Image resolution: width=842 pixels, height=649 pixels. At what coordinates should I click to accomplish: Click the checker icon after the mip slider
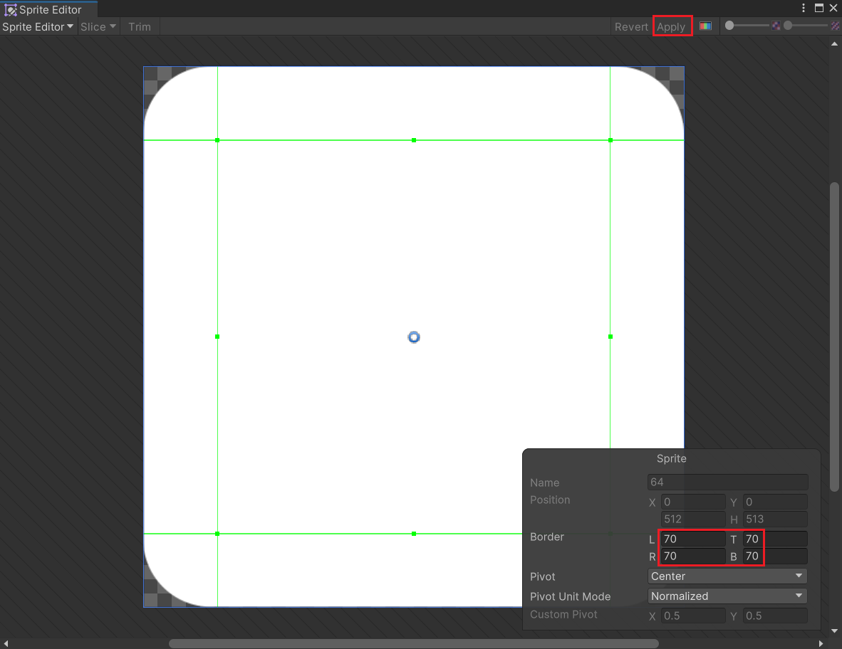(x=835, y=26)
